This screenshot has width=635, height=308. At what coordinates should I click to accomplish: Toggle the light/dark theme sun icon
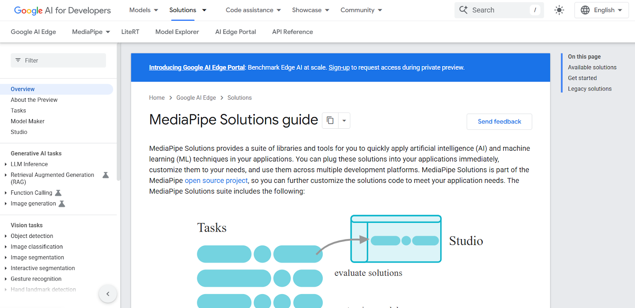559,10
